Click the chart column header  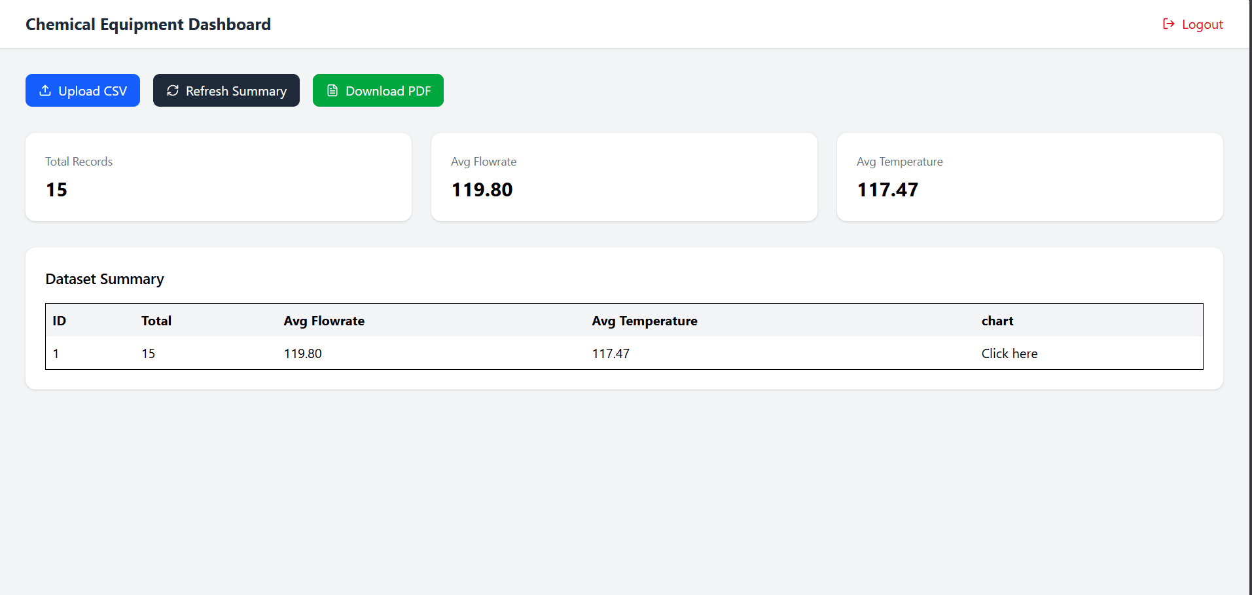tap(997, 321)
